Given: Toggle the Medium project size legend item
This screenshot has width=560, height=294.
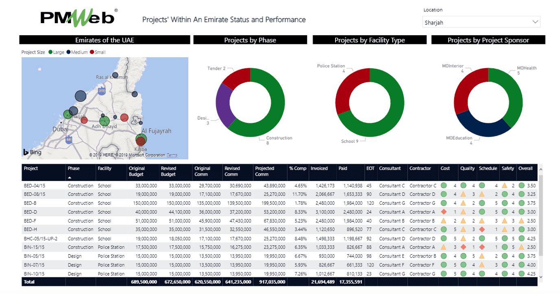Looking at the screenshot, I should tap(76, 52).
